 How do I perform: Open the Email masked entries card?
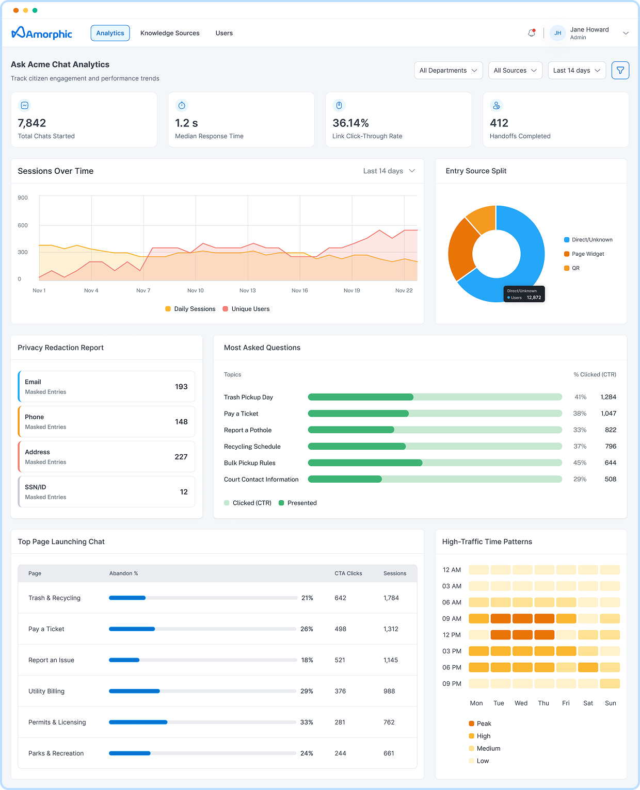click(x=106, y=387)
